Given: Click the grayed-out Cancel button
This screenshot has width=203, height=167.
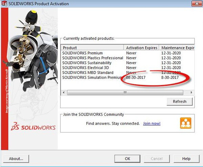Looking at the screenshot, I should [x=157, y=159].
